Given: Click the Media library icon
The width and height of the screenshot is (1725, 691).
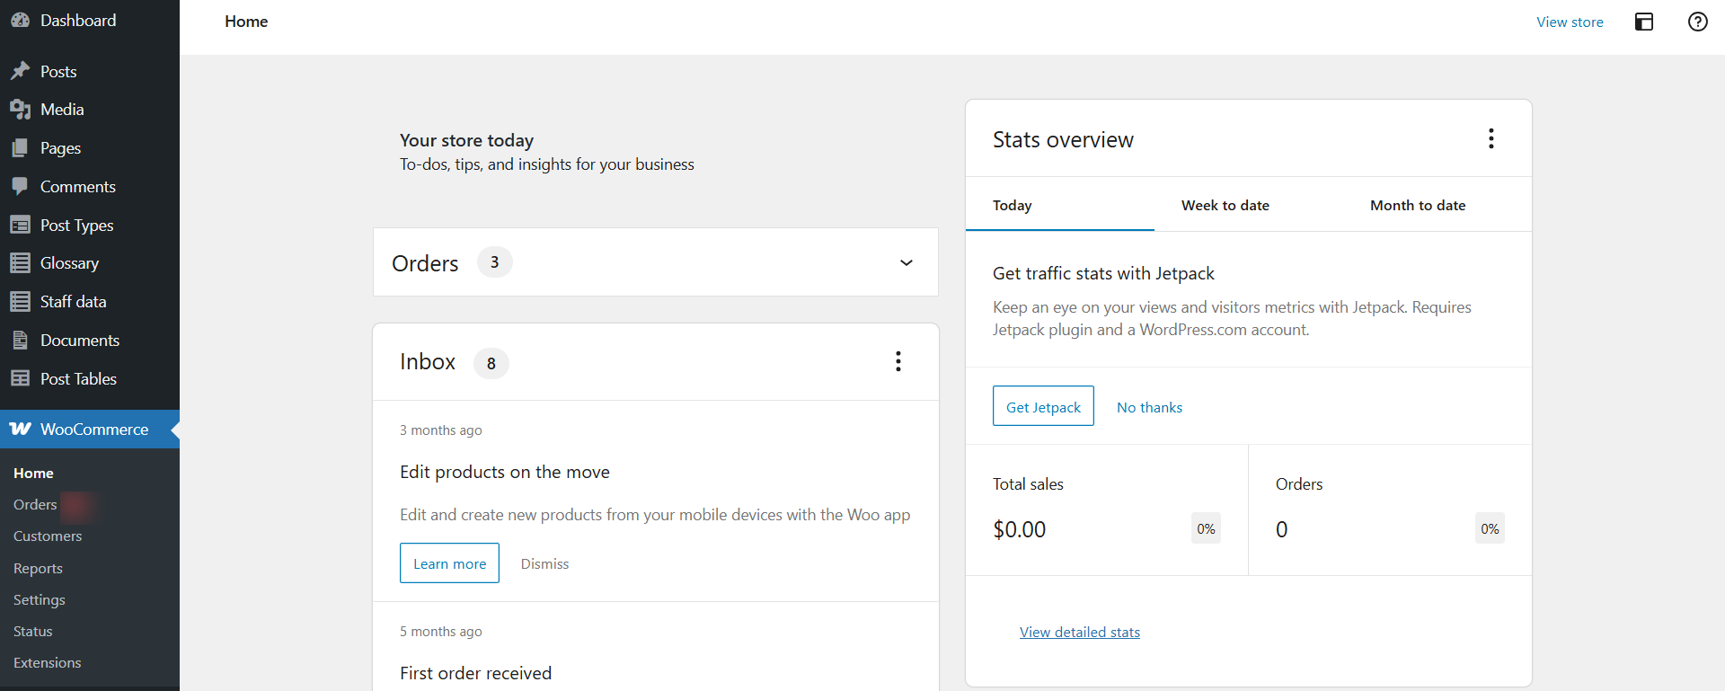Looking at the screenshot, I should pyautogui.click(x=20, y=110).
